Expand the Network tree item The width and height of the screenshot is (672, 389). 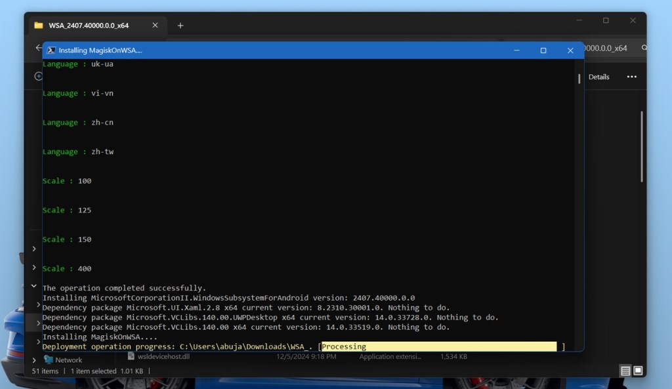point(34,360)
